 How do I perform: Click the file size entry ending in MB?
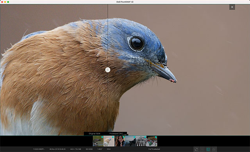pos(75,149)
